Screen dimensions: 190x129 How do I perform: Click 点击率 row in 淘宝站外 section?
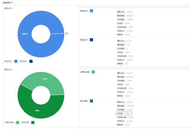coord(123,52)
